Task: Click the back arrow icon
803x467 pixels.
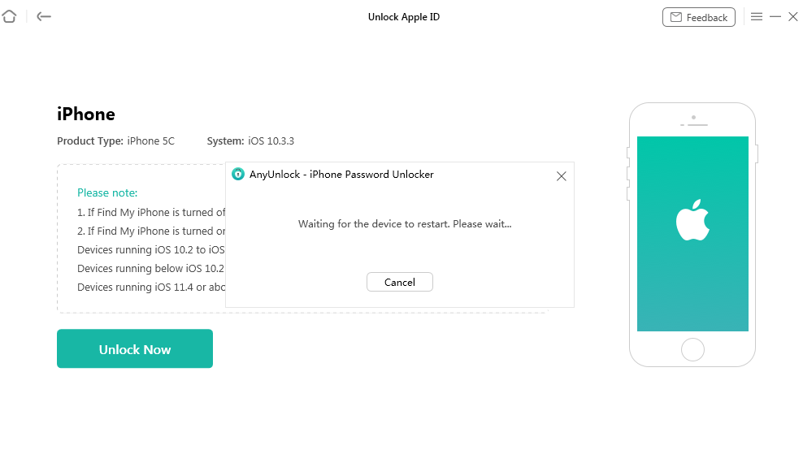Action: [x=44, y=16]
